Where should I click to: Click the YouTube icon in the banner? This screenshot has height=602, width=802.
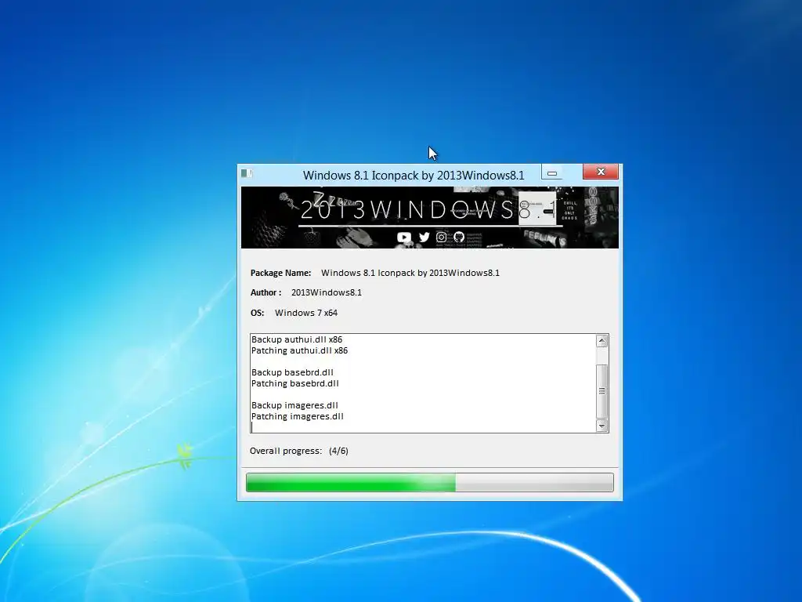click(403, 237)
